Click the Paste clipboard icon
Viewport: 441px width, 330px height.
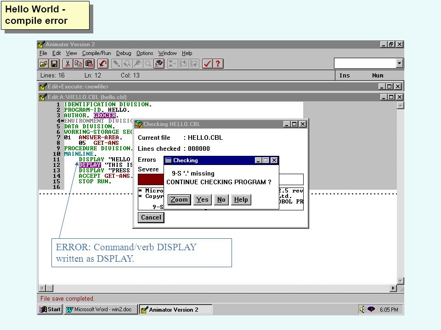(x=89, y=64)
